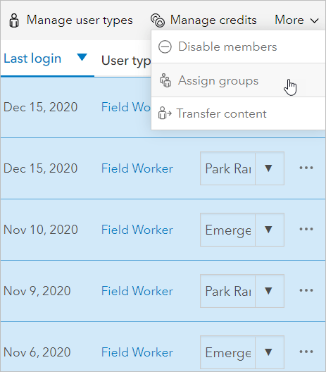Expand the More dropdown chevron
The height and width of the screenshot is (372, 326).
315,21
